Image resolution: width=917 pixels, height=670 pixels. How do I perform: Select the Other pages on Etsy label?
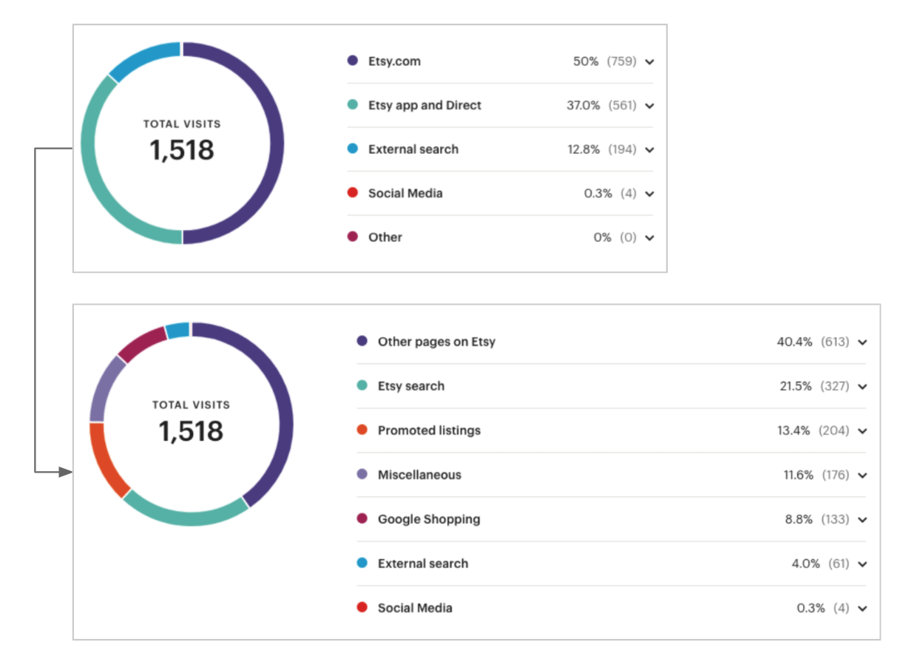point(436,342)
